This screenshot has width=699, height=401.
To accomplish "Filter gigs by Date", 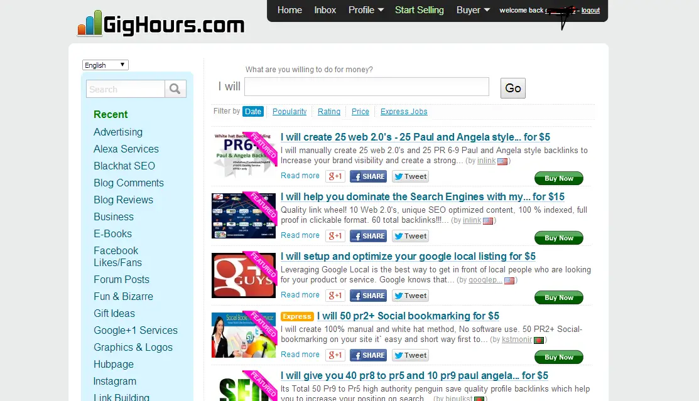I will tap(252, 112).
